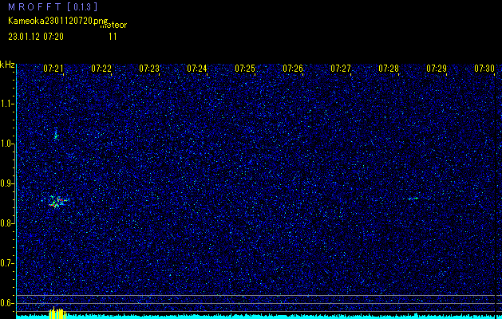This screenshot has height=319, width=502.
Task: Click the 1.0 kHz frequency label
Action: pos(7,144)
